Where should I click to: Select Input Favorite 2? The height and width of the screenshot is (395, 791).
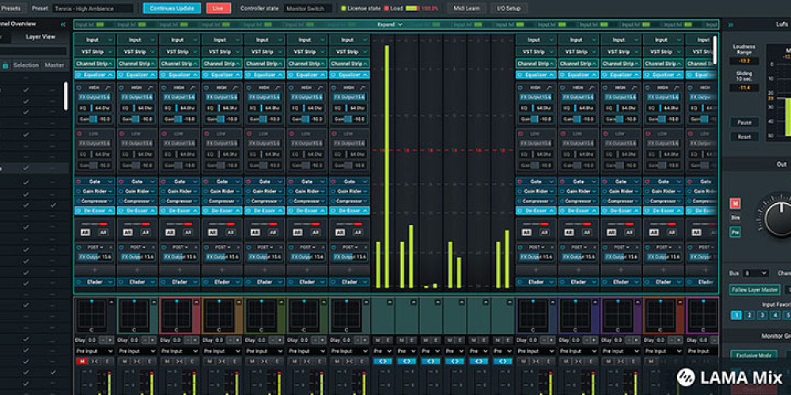pos(749,315)
